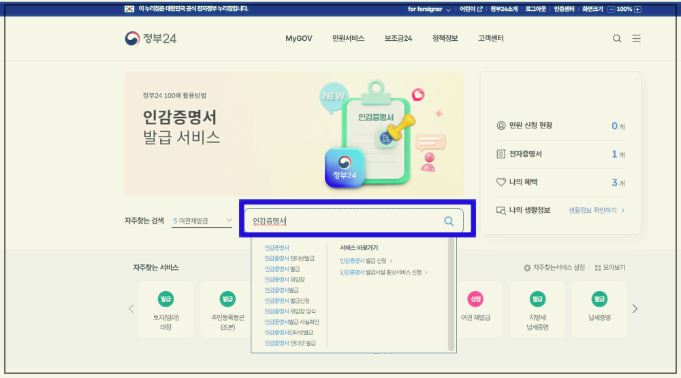Image resolution: width=681 pixels, height=378 pixels.
Task: Click the 정부24소개 link
Action: coord(504,9)
